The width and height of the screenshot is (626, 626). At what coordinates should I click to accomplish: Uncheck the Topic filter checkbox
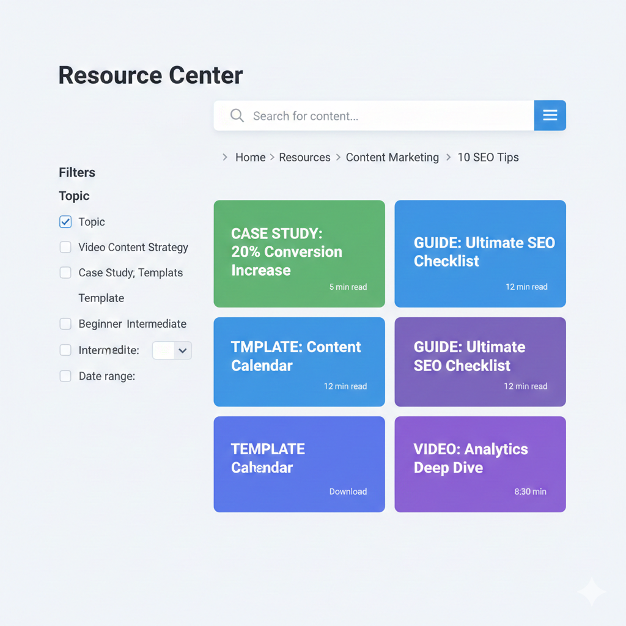[65, 222]
